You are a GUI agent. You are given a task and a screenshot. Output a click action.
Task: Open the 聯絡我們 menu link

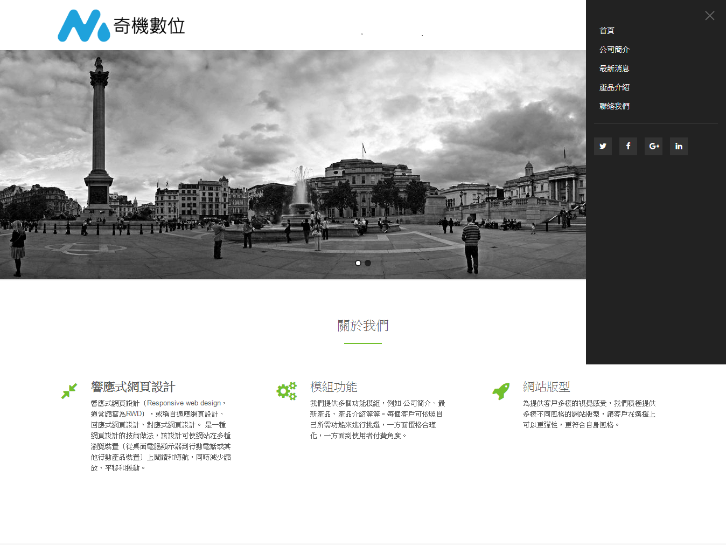click(615, 106)
